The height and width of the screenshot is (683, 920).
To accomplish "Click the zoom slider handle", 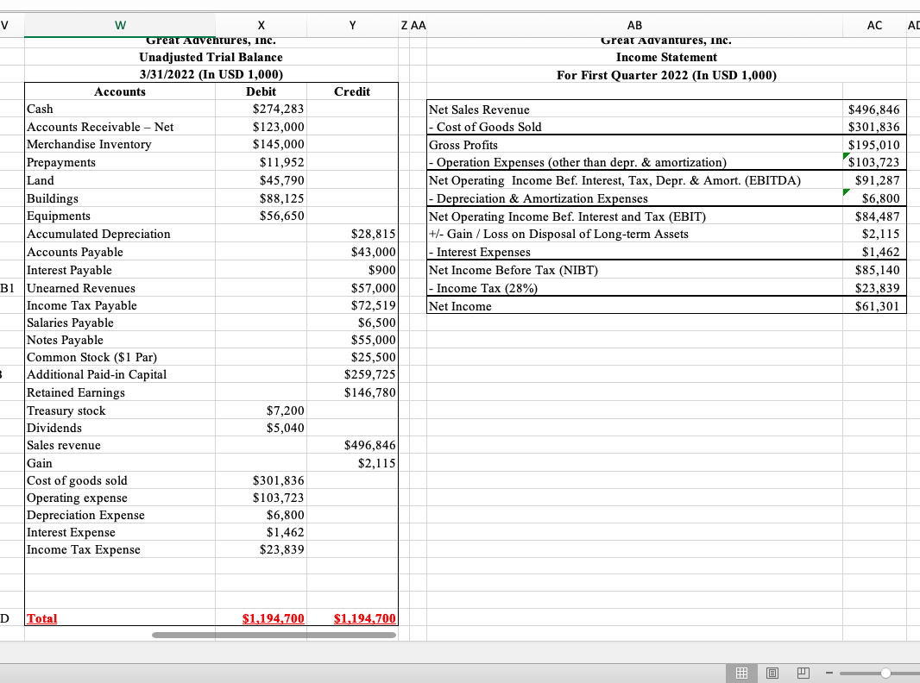I will pos(884,672).
